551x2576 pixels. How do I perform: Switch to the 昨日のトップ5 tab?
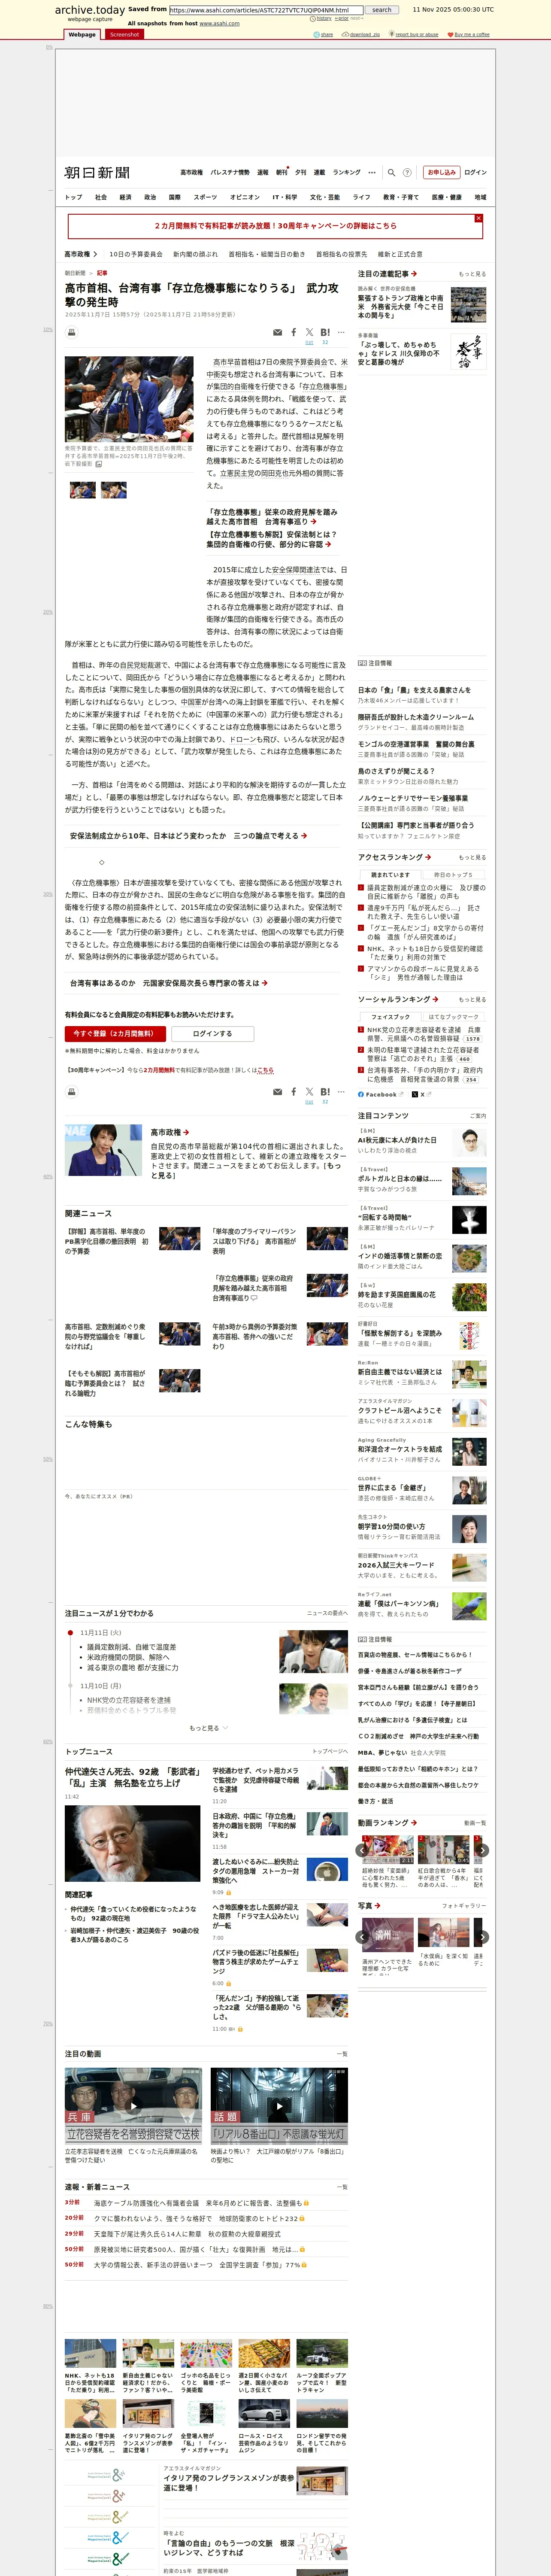click(x=453, y=875)
